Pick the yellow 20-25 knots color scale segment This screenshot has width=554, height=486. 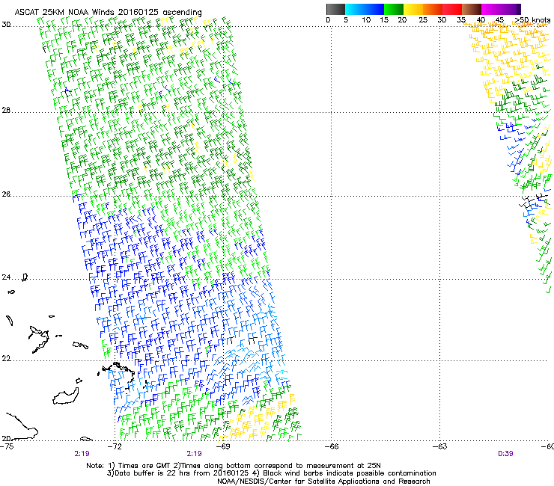[413, 9]
